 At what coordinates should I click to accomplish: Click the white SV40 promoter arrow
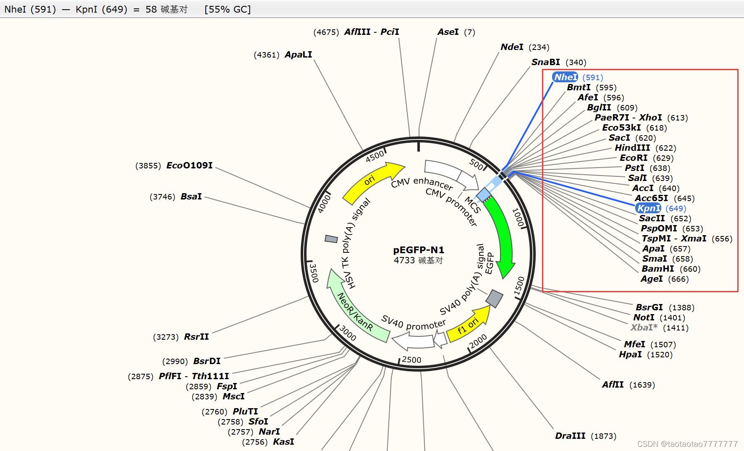(x=414, y=341)
